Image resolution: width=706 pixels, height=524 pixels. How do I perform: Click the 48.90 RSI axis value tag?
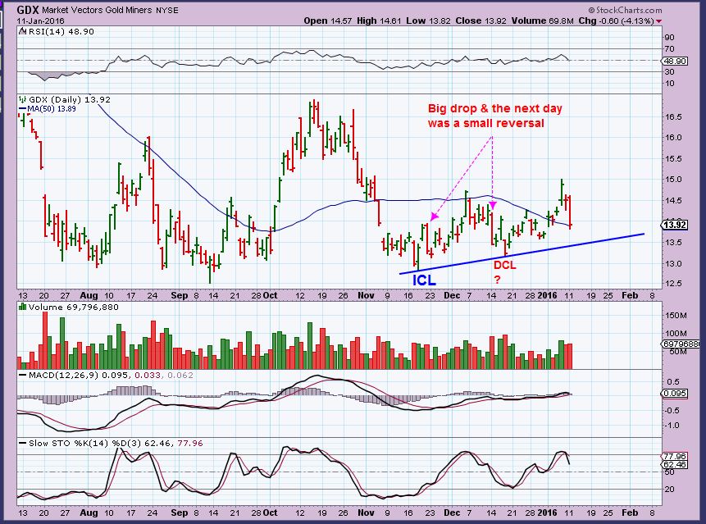point(676,61)
